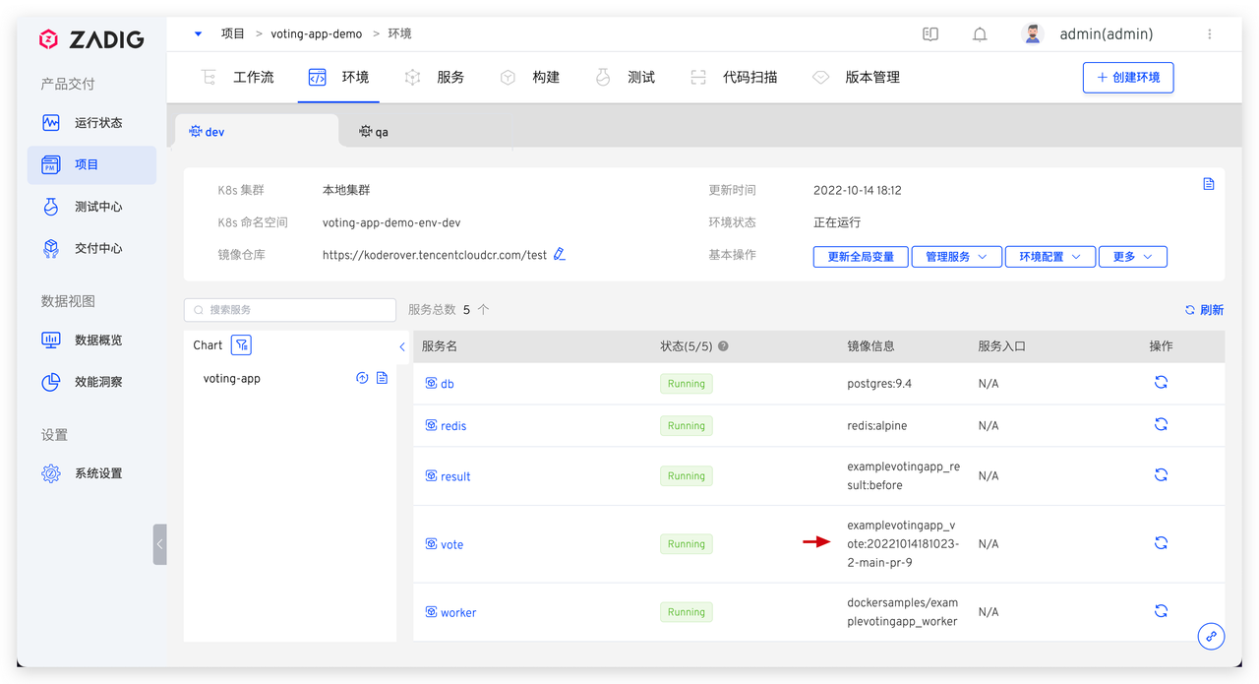Switch to the qa environment tab
Screen dimensions: 1259x684
point(372,130)
